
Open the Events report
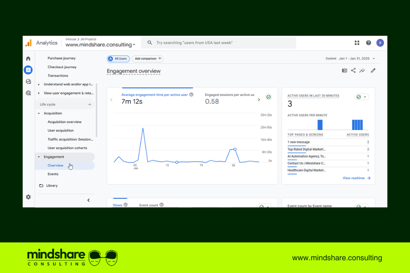pos(53,174)
